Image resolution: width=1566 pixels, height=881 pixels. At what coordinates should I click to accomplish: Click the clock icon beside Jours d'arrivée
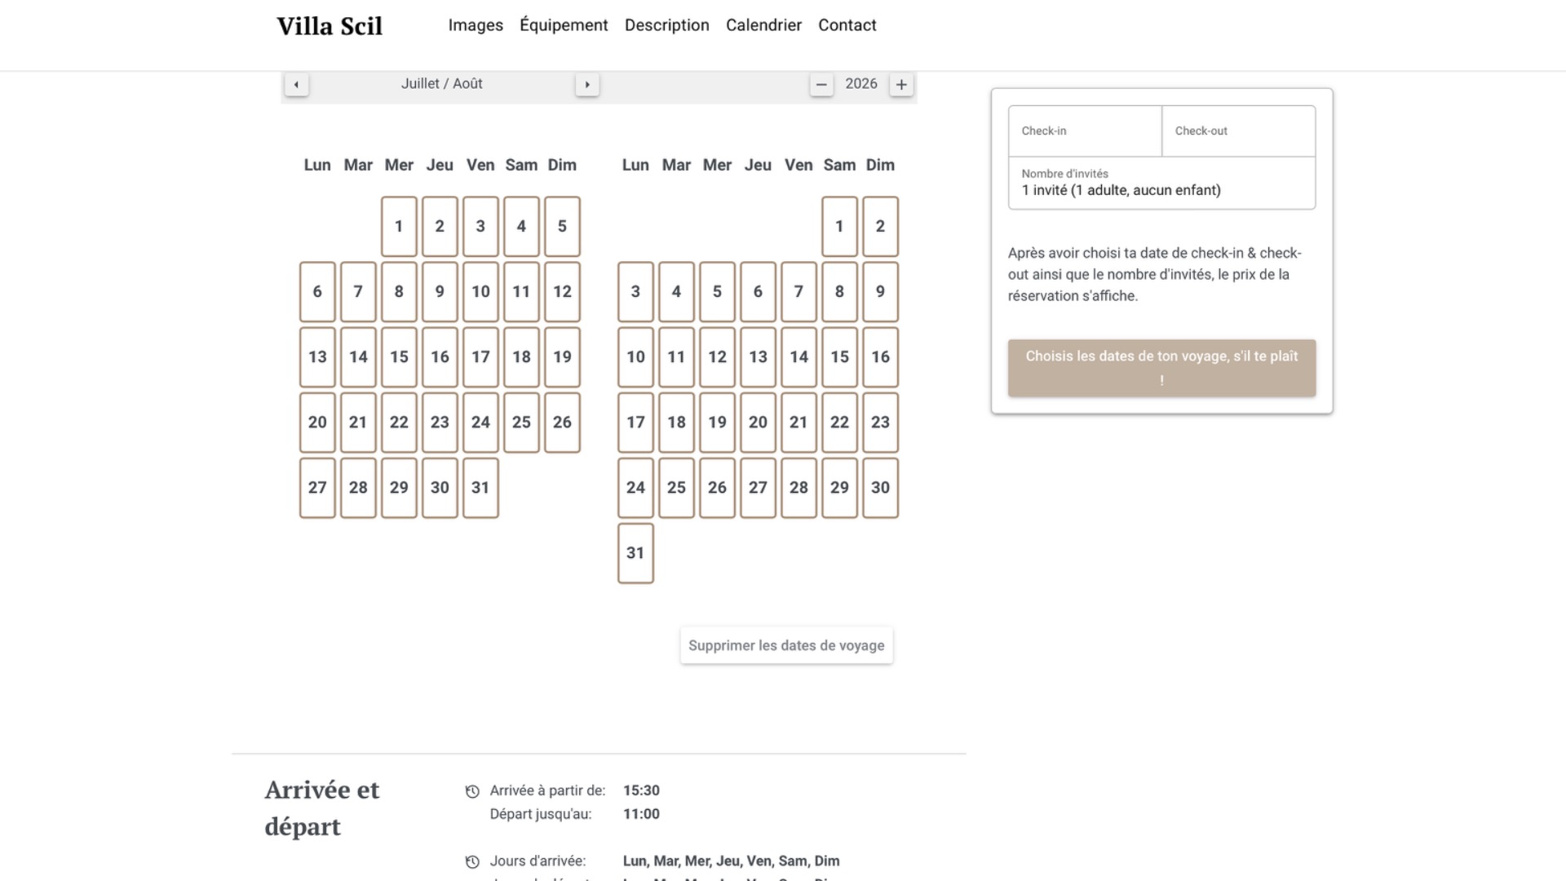pyautogui.click(x=472, y=862)
